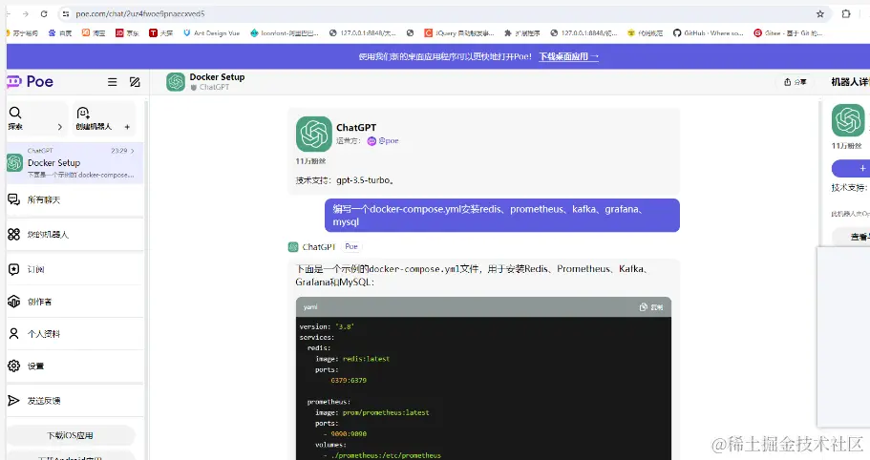Open the 京东 bookmark
This screenshot has height=460, width=870.
pyautogui.click(x=127, y=33)
